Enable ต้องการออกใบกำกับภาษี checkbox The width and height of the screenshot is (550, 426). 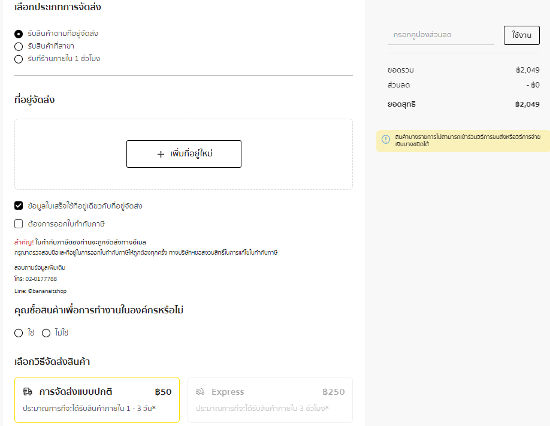19,224
